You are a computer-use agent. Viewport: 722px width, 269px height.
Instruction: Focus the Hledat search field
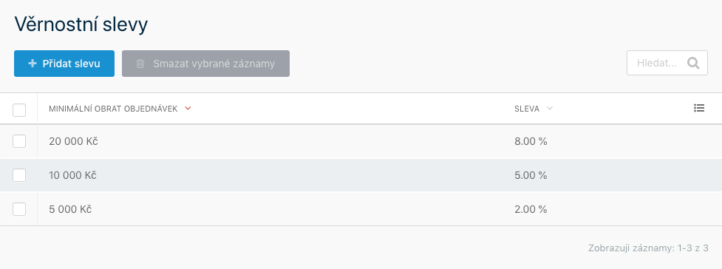pos(667,63)
